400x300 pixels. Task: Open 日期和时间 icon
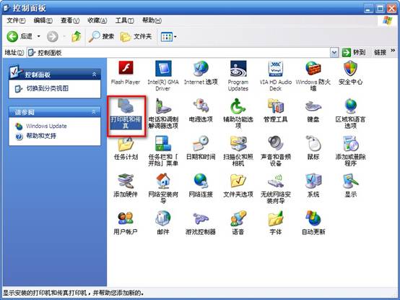click(x=201, y=148)
